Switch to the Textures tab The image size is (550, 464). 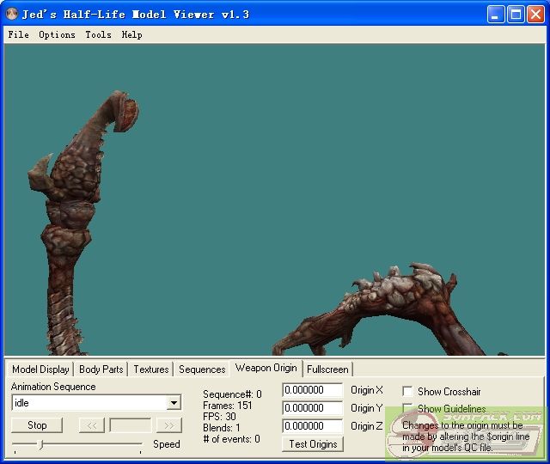[x=150, y=369]
